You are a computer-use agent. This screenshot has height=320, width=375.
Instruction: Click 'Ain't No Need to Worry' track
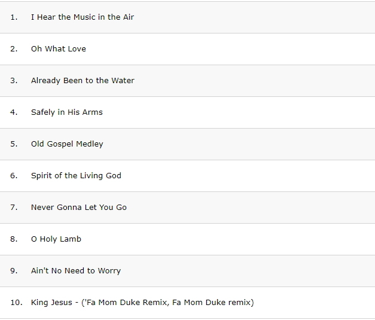click(76, 271)
